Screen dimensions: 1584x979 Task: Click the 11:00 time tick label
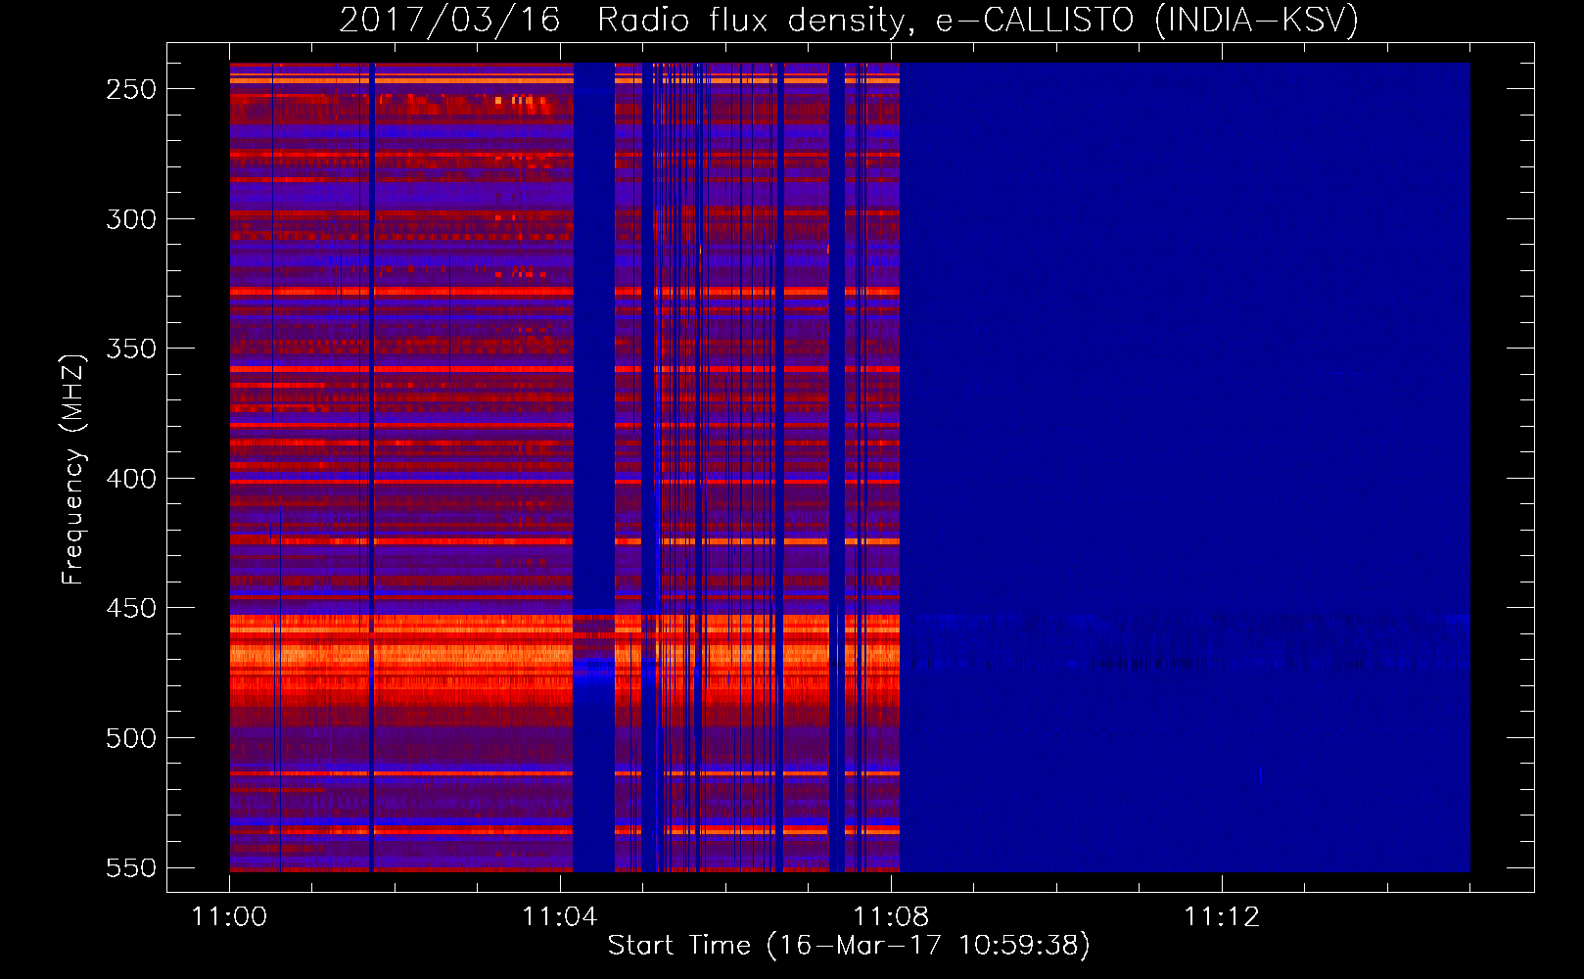[230, 916]
